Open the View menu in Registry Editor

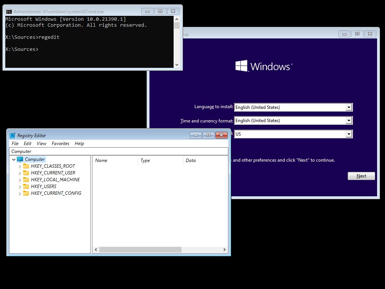click(42, 144)
